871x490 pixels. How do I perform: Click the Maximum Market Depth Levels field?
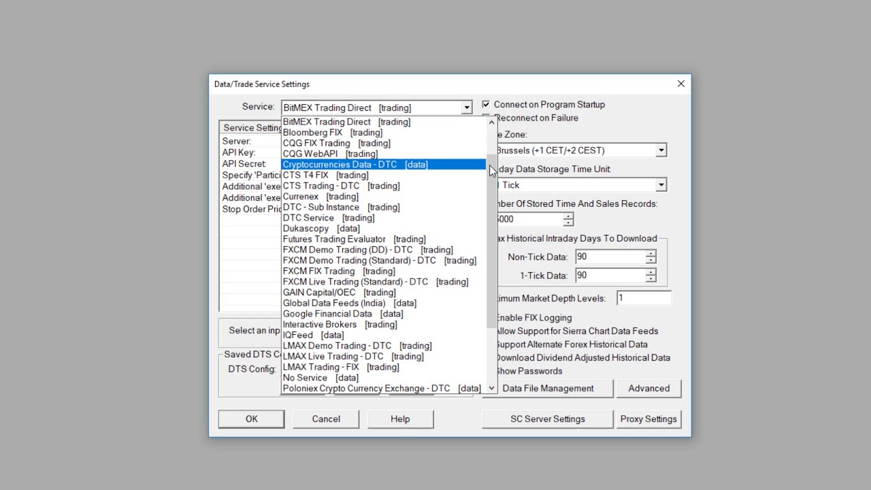click(x=643, y=298)
